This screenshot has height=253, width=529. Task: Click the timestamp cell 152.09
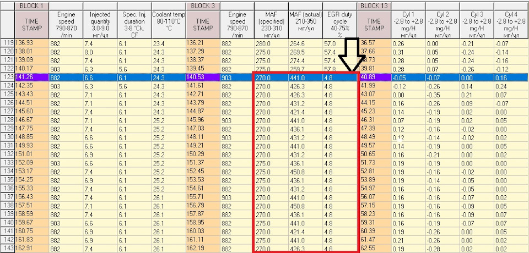(32, 163)
